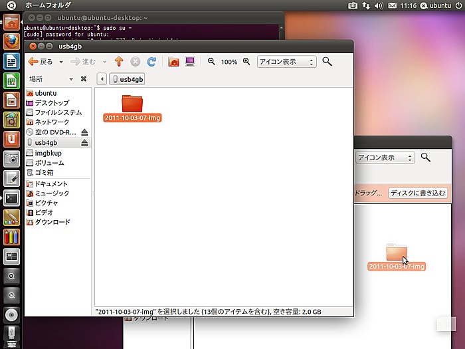
Task: Click the ディスクに書き込む button
Action: [417, 193]
